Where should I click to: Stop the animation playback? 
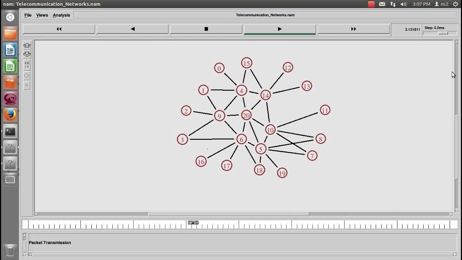point(206,29)
